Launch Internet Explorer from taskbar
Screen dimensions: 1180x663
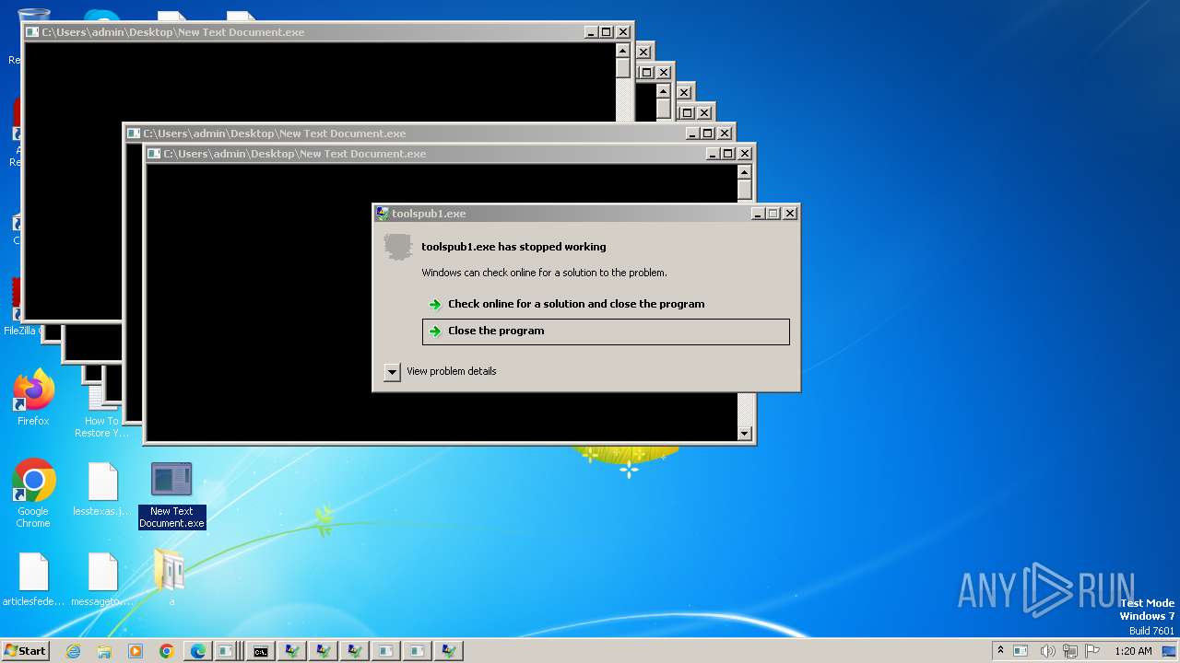74,651
